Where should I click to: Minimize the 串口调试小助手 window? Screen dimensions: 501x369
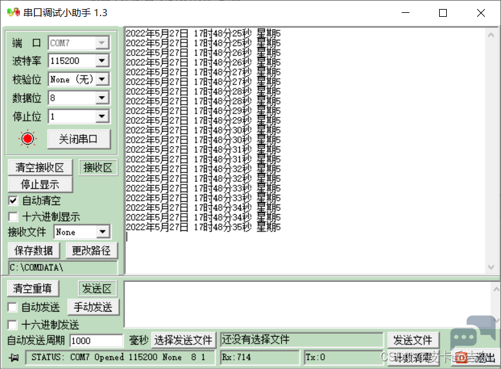point(406,13)
